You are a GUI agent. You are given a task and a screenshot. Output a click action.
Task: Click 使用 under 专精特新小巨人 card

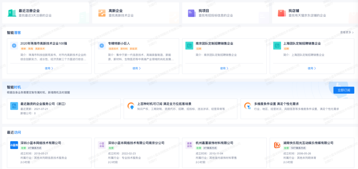pos(136,68)
